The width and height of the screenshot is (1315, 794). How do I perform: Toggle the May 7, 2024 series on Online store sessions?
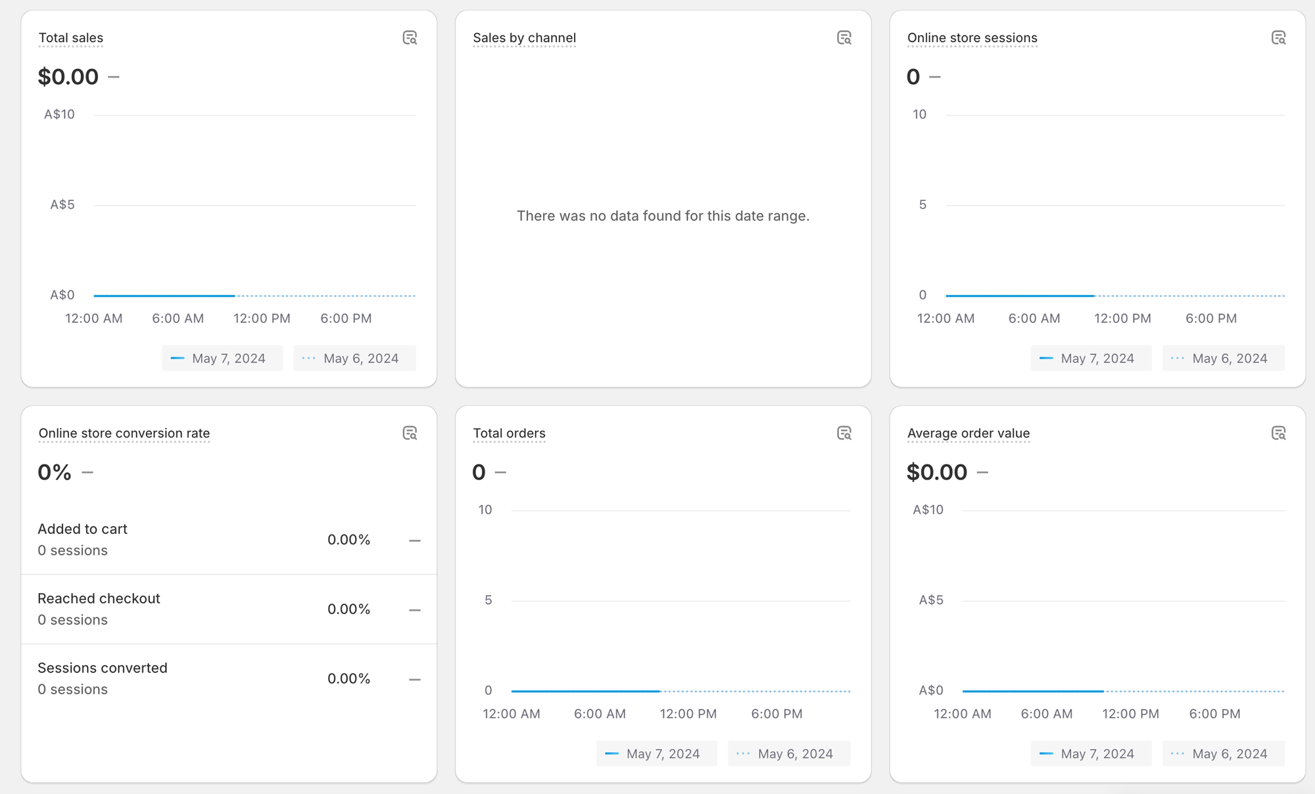point(1091,358)
